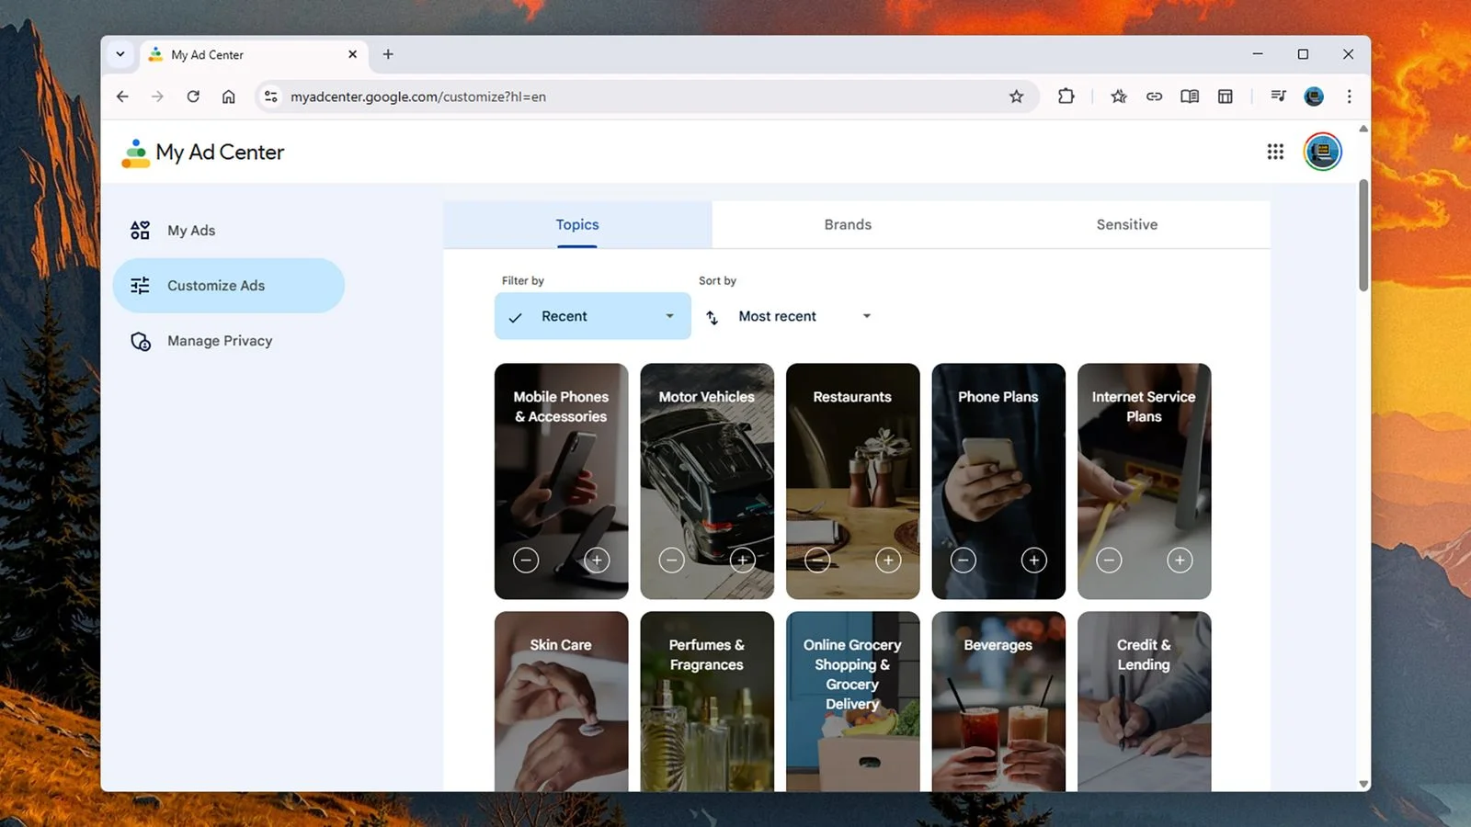This screenshot has height=827, width=1471.
Task: Open the Perfumes & Fragrances topic card
Action: pos(707,701)
